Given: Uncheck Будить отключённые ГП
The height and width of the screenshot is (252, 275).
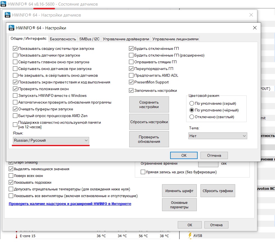Looking at the screenshot, I should [131, 48].
